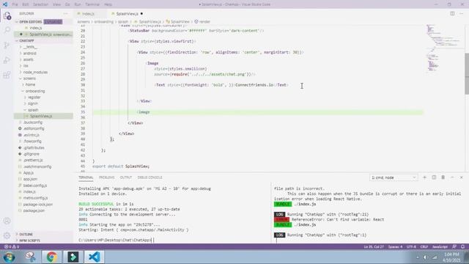The image size is (469, 264).
Task: Add a new terminal with plus icon
Action: (x=424, y=177)
